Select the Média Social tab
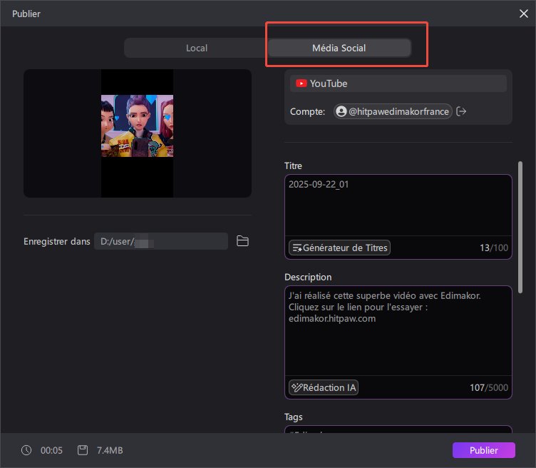This screenshot has width=536, height=468. (339, 48)
